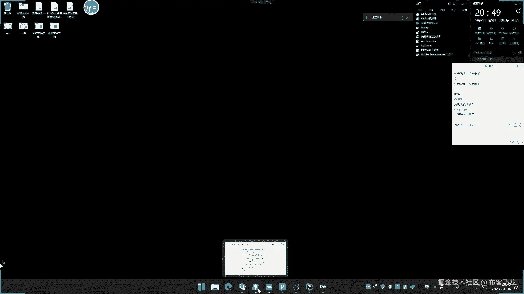Toggle grid view in apps panel
524x294 pixels.
coord(449,4)
